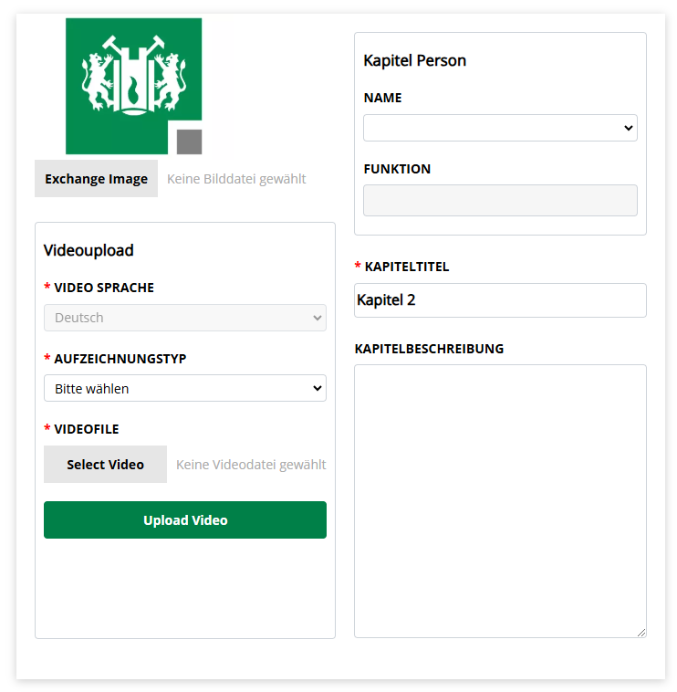Focus the Kapiteltitel field containing 'Kapitel 2'
The image size is (677, 692).
500,300
